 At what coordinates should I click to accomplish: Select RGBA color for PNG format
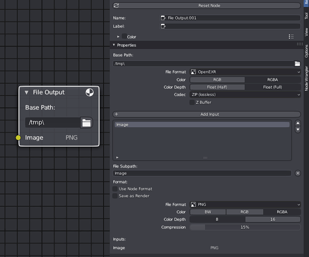pos(282,212)
